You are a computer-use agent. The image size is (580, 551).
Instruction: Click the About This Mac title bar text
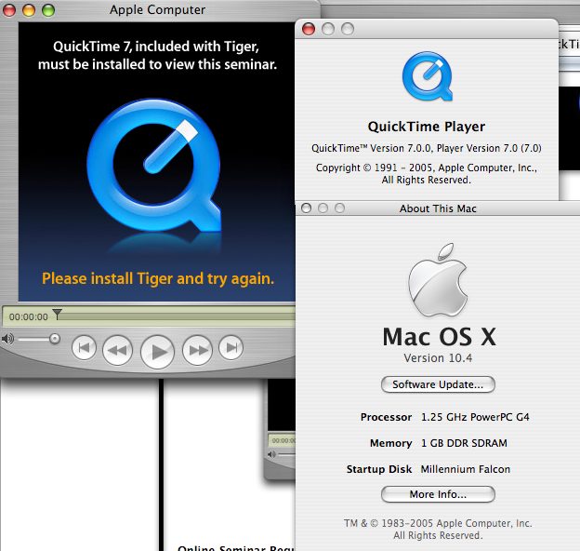[x=438, y=208]
